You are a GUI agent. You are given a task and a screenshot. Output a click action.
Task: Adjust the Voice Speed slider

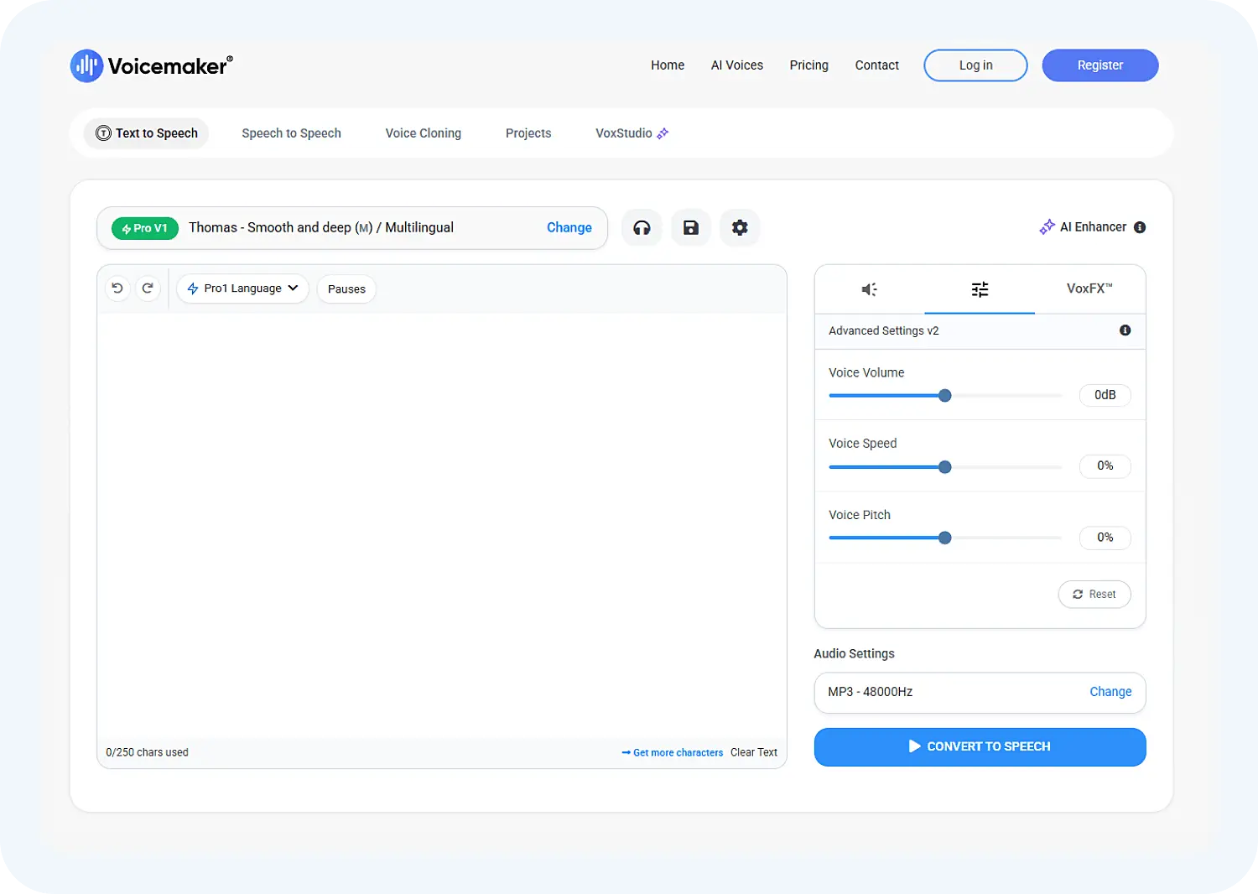click(945, 467)
